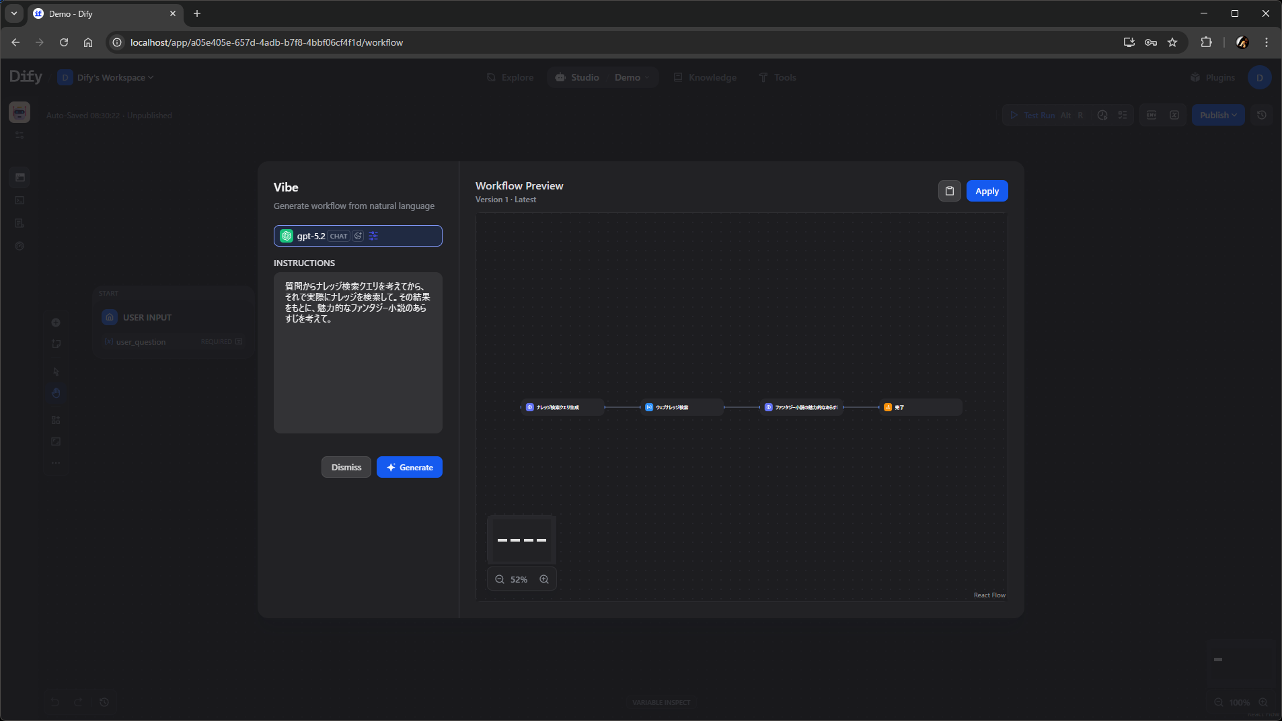Click the Generate button
The height and width of the screenshot is (721, 1282).
click(x=409, y=467)
